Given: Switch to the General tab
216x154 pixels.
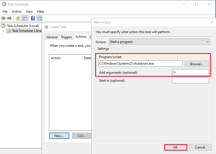Looking at the screenshot, I should coord(52,37).
